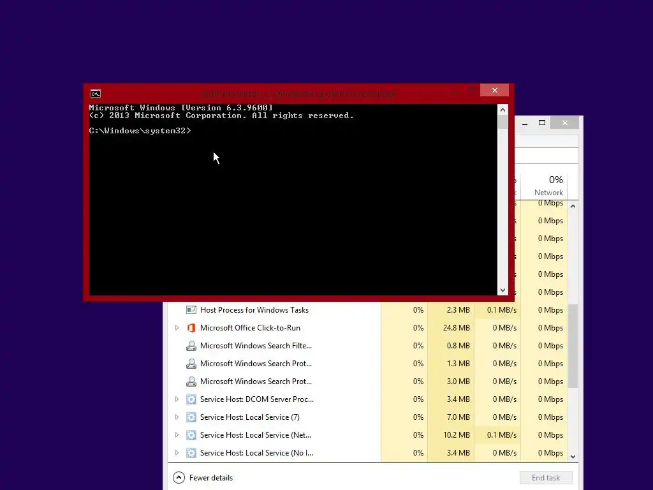Click the Service Host: Local Service (Net... gear icon
Viewport: 653px width, 490px height.
tap(191, 435)
